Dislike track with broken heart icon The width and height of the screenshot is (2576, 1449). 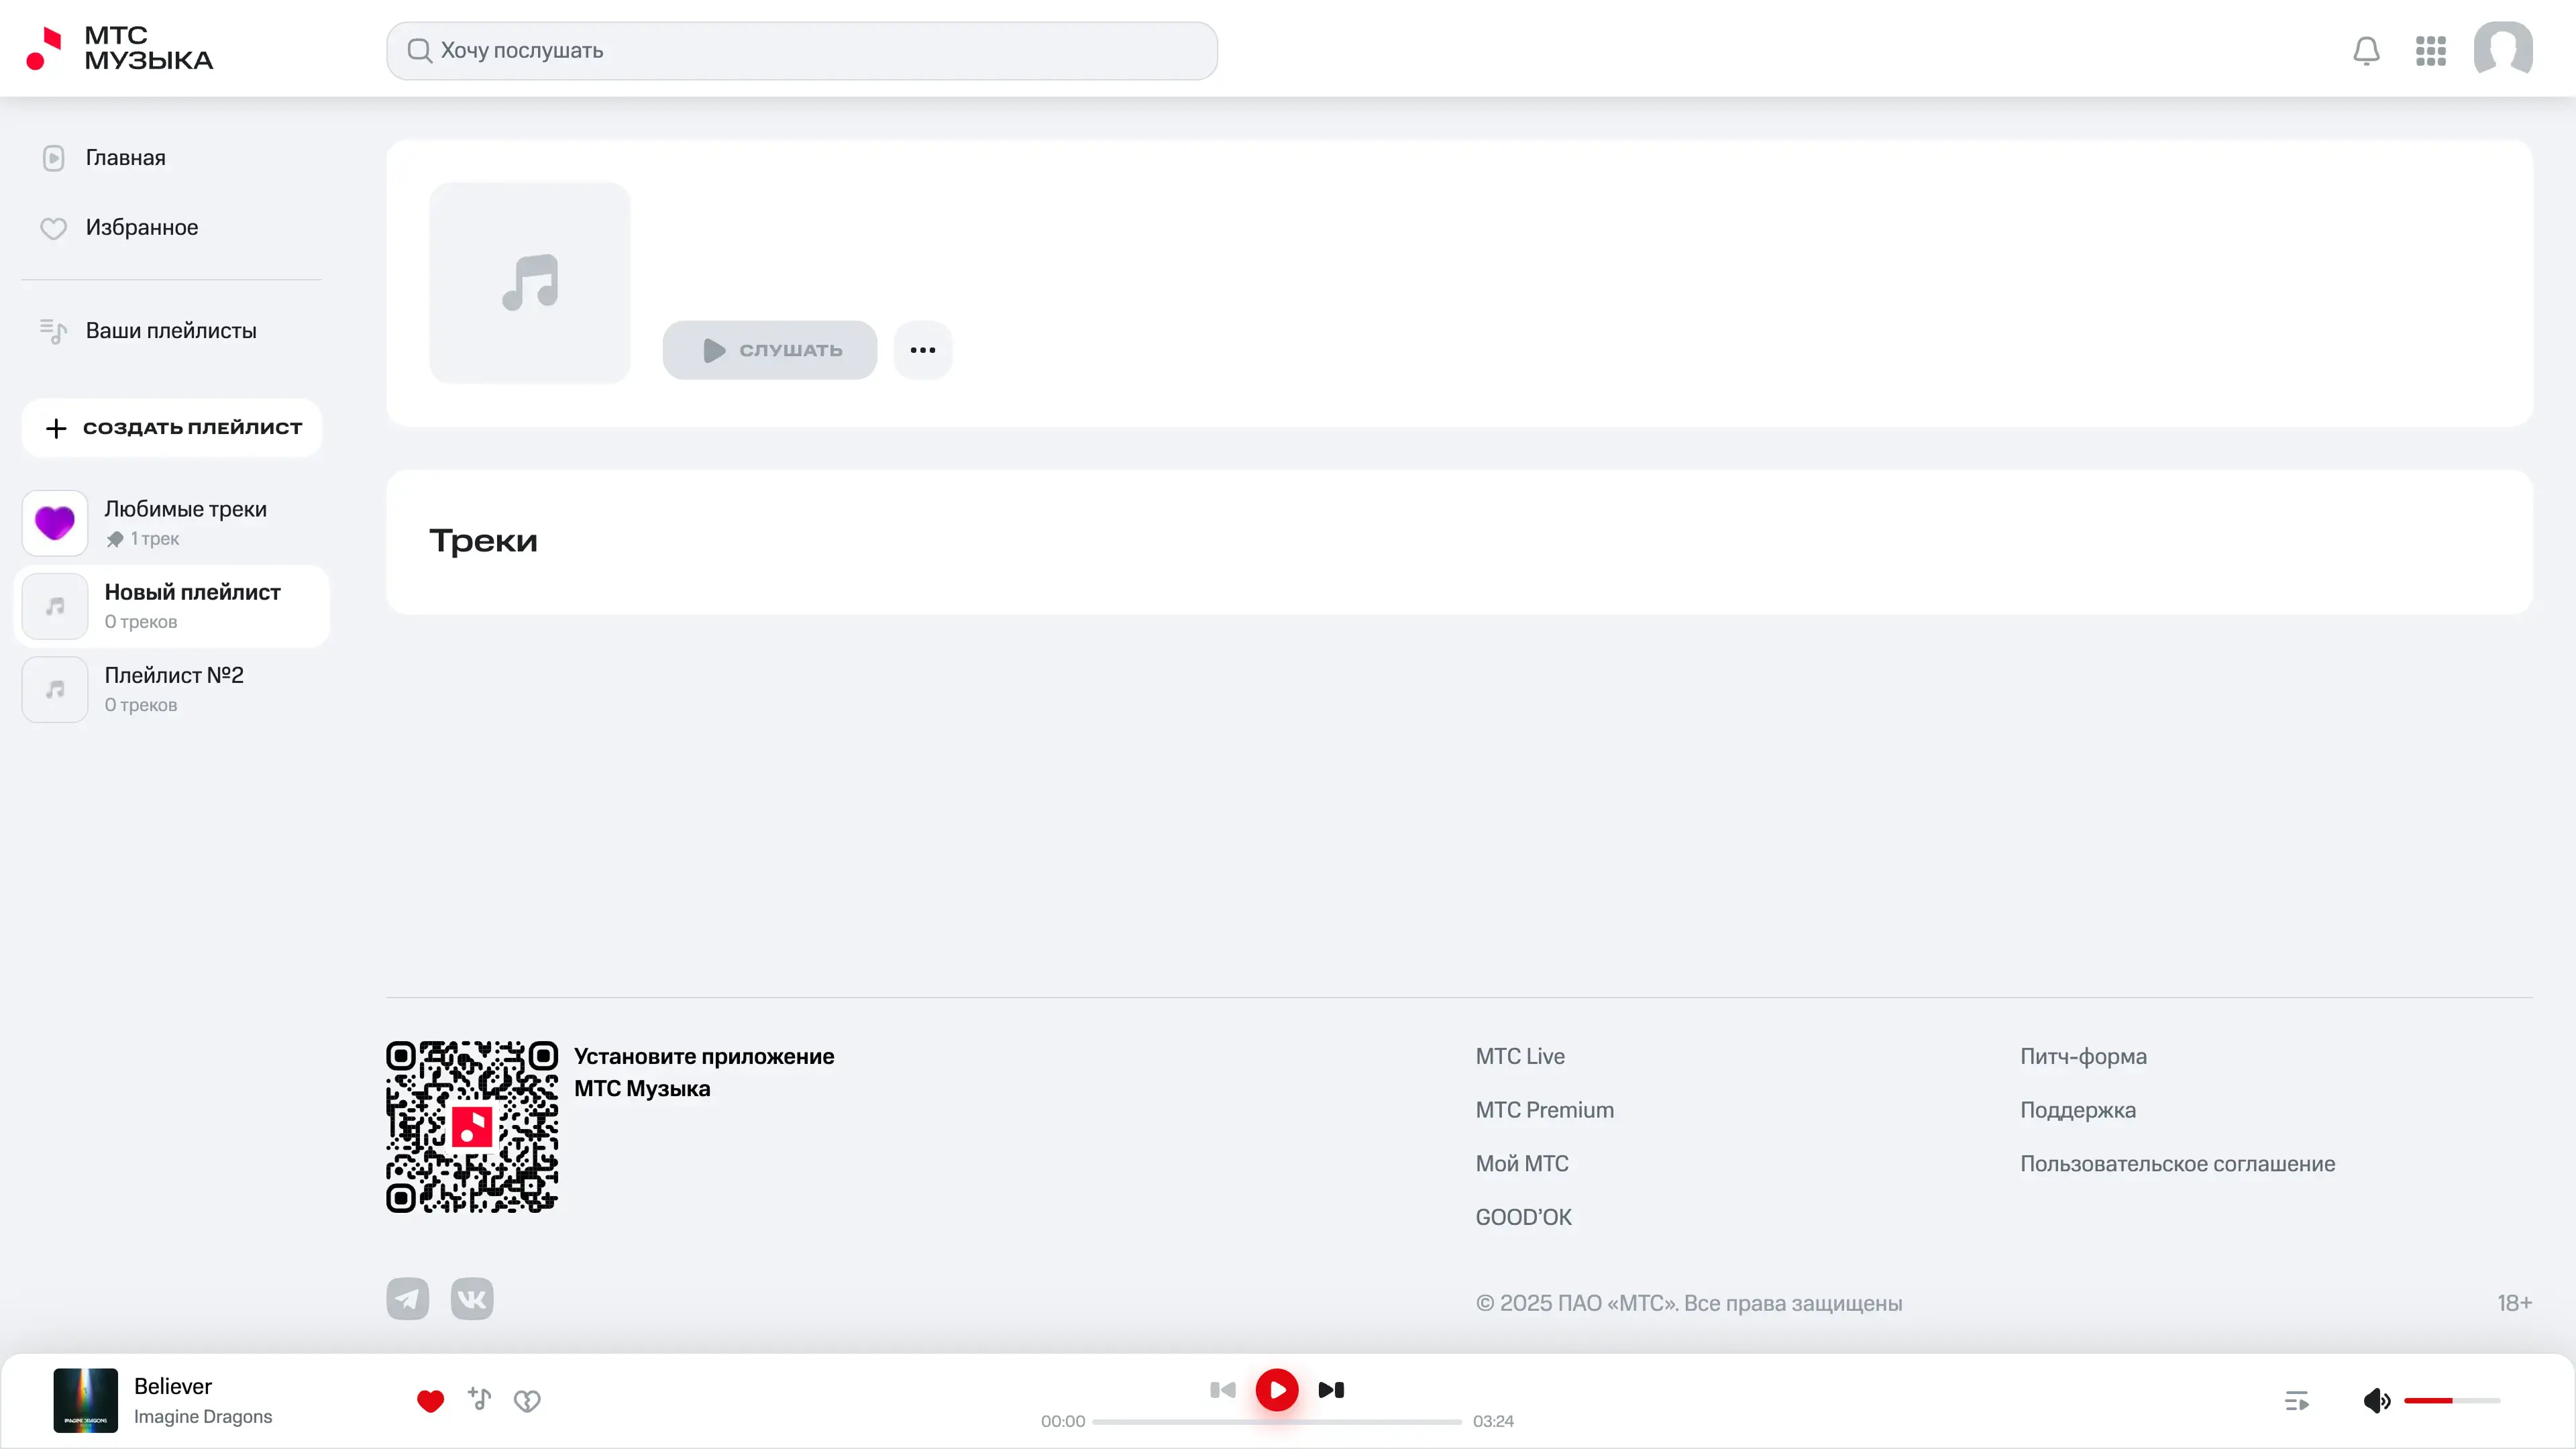coord(527,1400)
